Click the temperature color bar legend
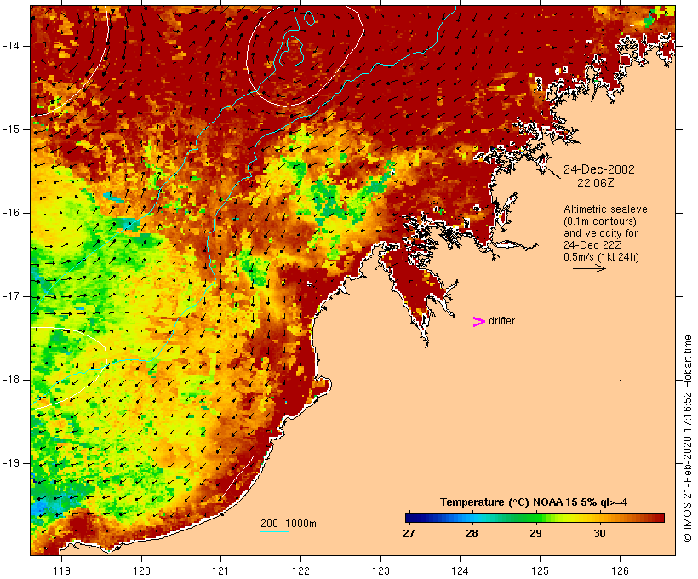698x579 pixels. coord(535,518)
